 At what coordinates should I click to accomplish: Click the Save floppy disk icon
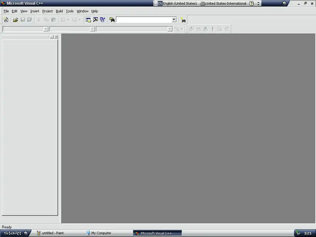[23, 20]
